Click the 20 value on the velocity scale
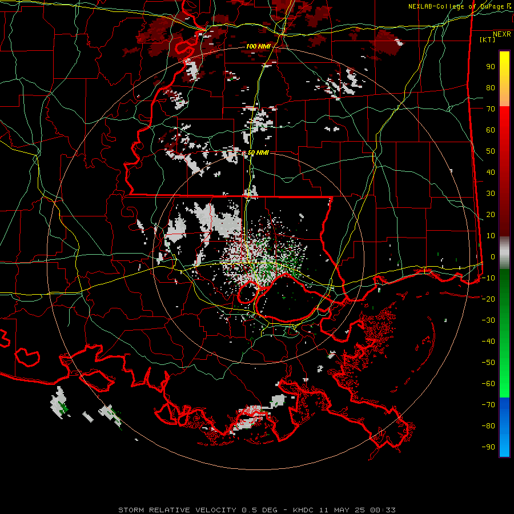The height and width of the screenshot is (514, 514). click(x=491, y=215)
